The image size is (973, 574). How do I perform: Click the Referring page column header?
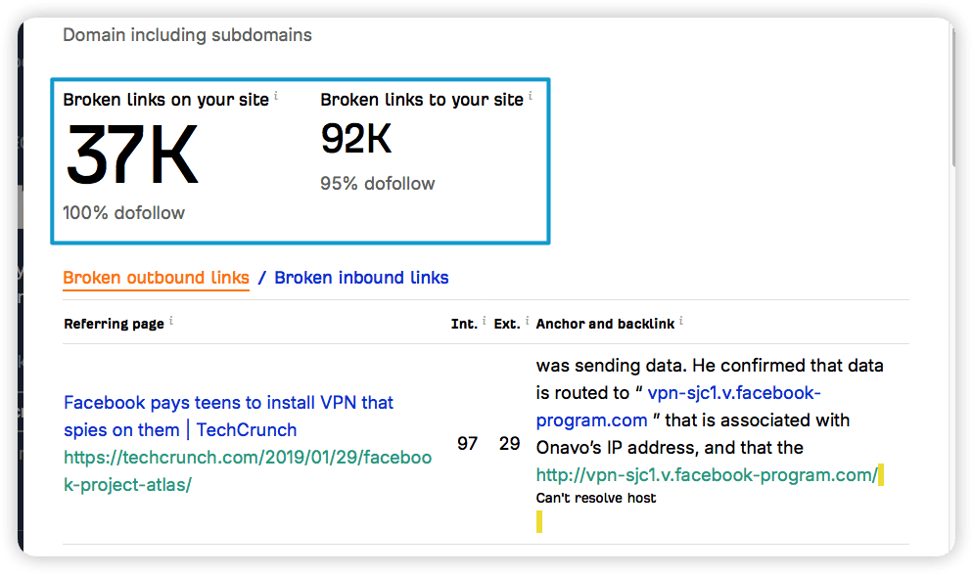tap(115, 324)
